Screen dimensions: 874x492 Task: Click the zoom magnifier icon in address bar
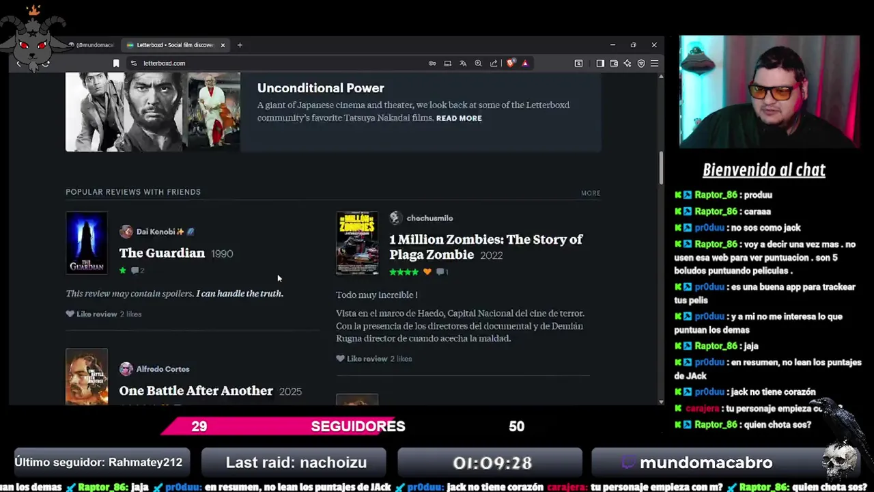click(478, 63)
